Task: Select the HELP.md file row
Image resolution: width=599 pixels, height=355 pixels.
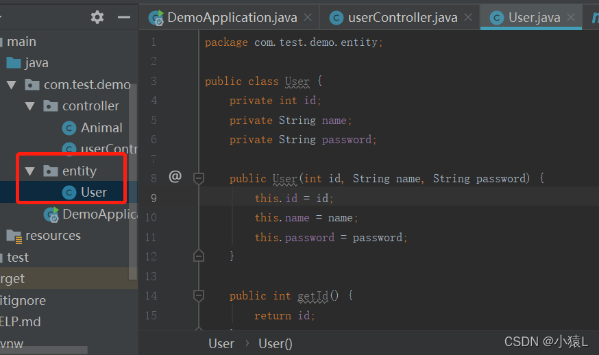Action: [x=21, y=321]
